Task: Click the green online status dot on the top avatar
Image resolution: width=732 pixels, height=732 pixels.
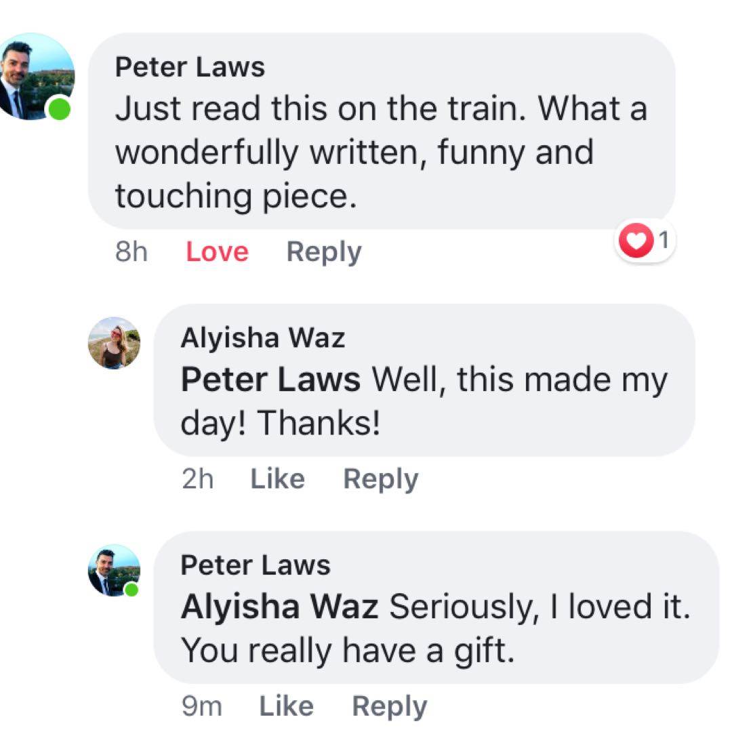Action: point(60,108)
